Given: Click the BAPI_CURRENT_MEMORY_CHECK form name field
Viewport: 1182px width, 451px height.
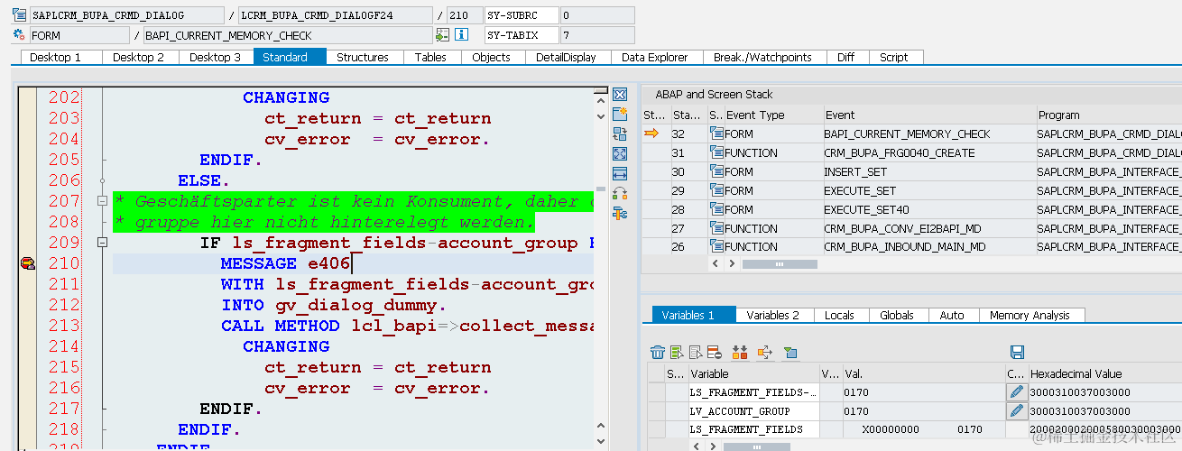Looking at the screenshot, I should [288, 35].
